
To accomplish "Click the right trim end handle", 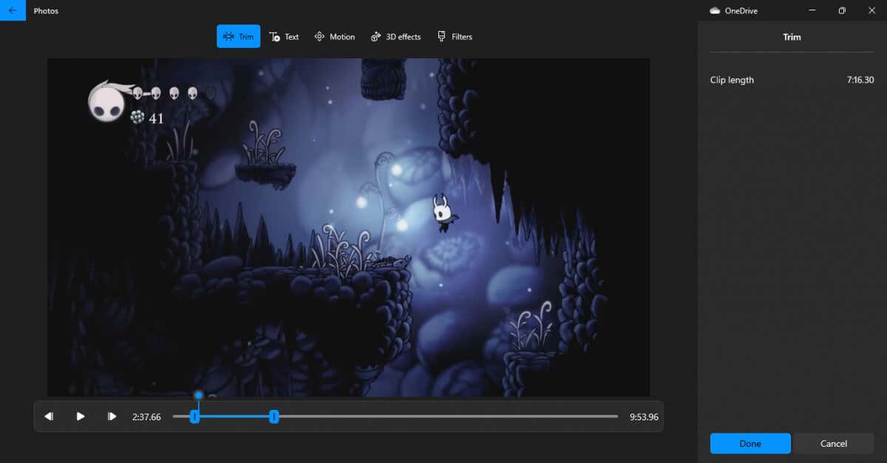I will tap(273, 416).
